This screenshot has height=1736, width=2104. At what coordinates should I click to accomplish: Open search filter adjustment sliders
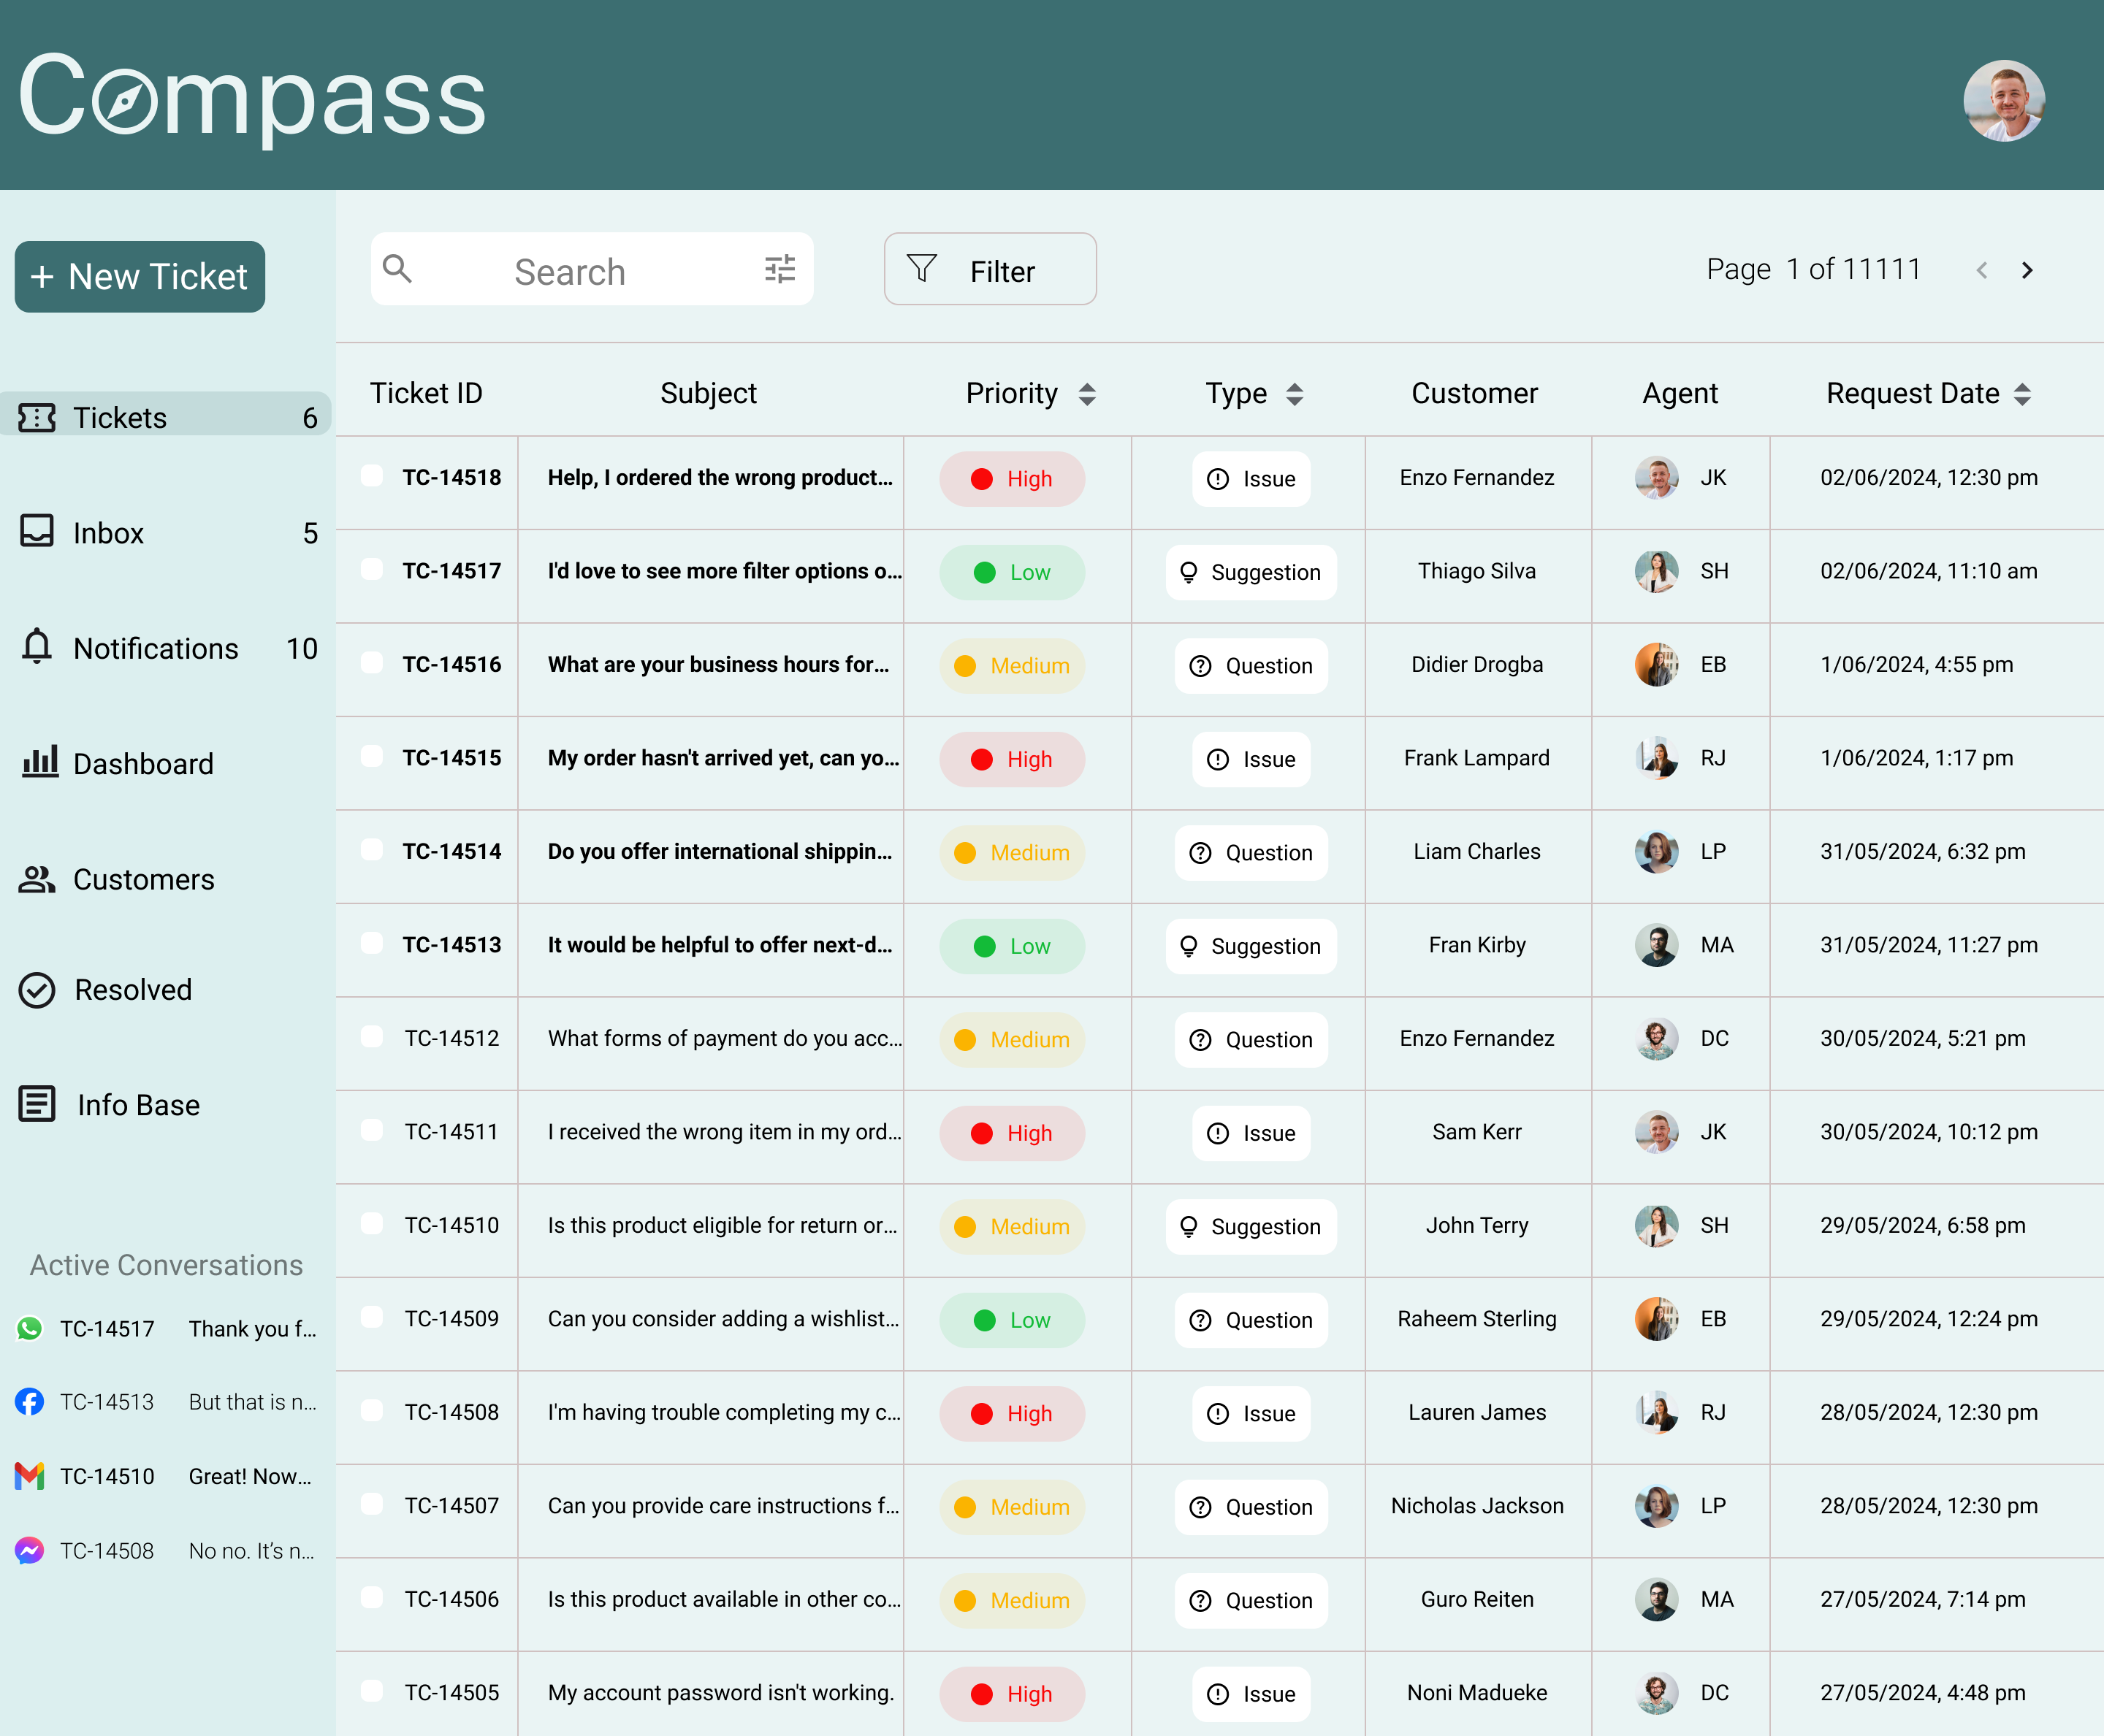pos(778,269)
